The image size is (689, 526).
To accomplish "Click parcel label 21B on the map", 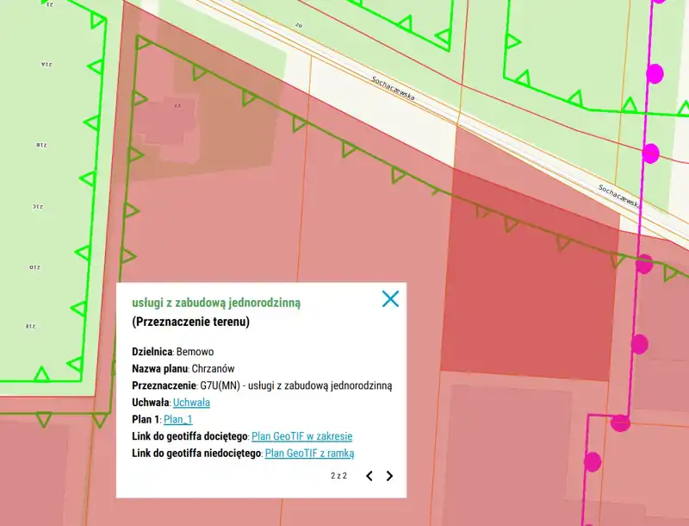I will pos(40,145).
